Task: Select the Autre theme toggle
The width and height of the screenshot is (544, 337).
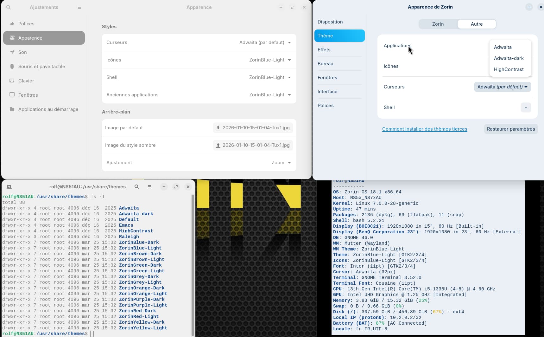Action: [x=477, y=24]
